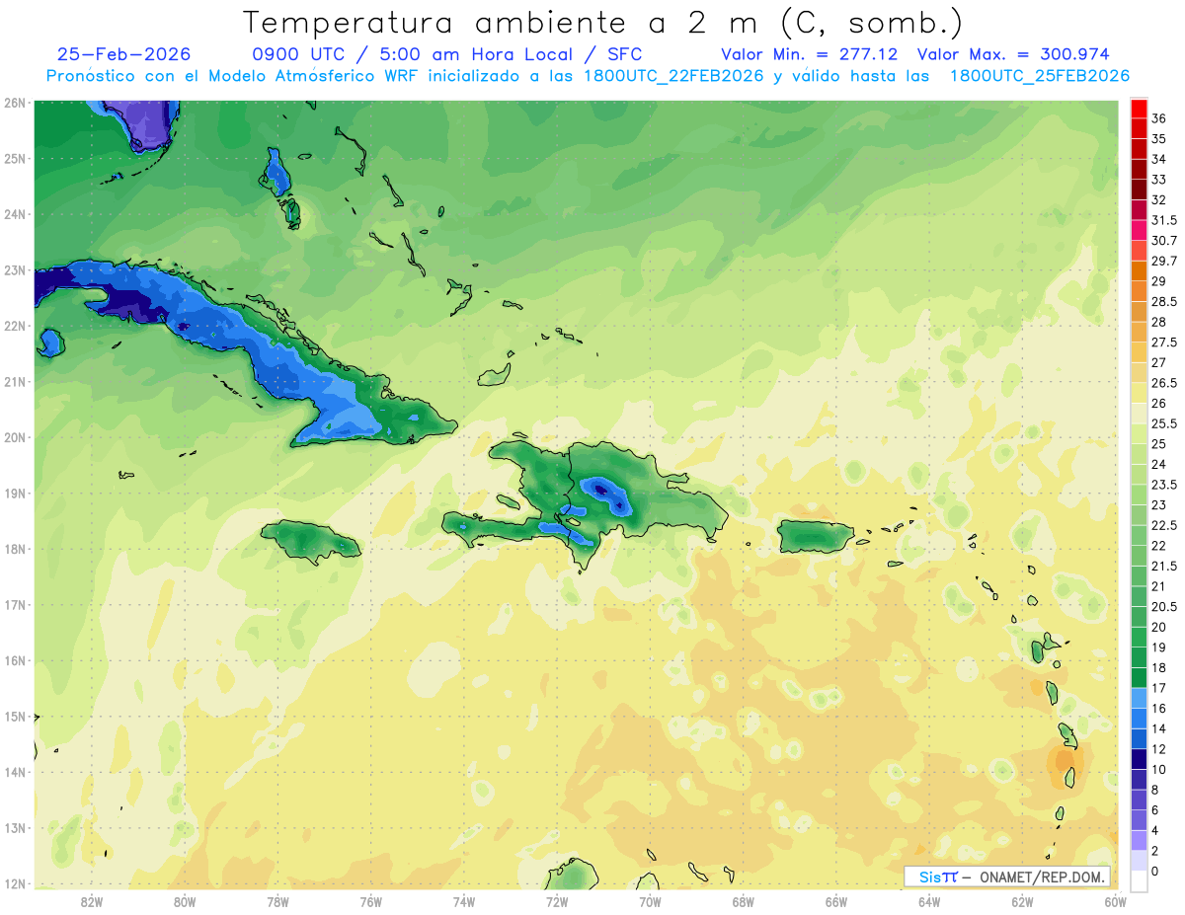Click the longitude label '66W'

[x=836, y=901]
